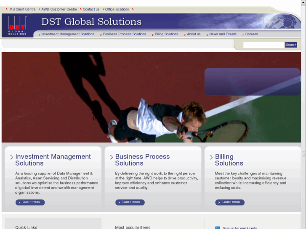The height and width of the screenshot is (229, 306).
Task: Open Careers menu item
Action: tap(251, 34)
